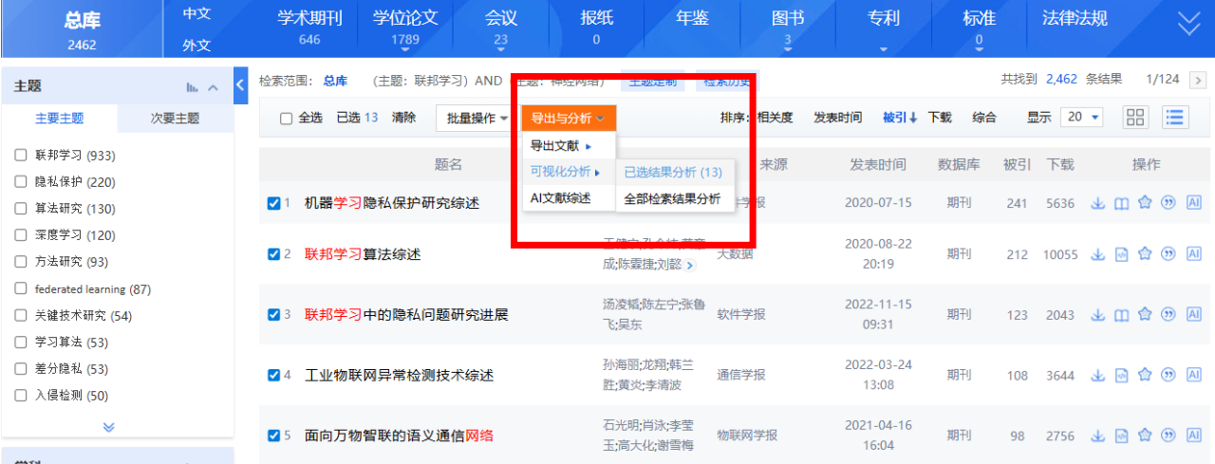Switch to the 次要主题 tab
The height and width of the screenshot is (464, 1215).
(176, 119)
